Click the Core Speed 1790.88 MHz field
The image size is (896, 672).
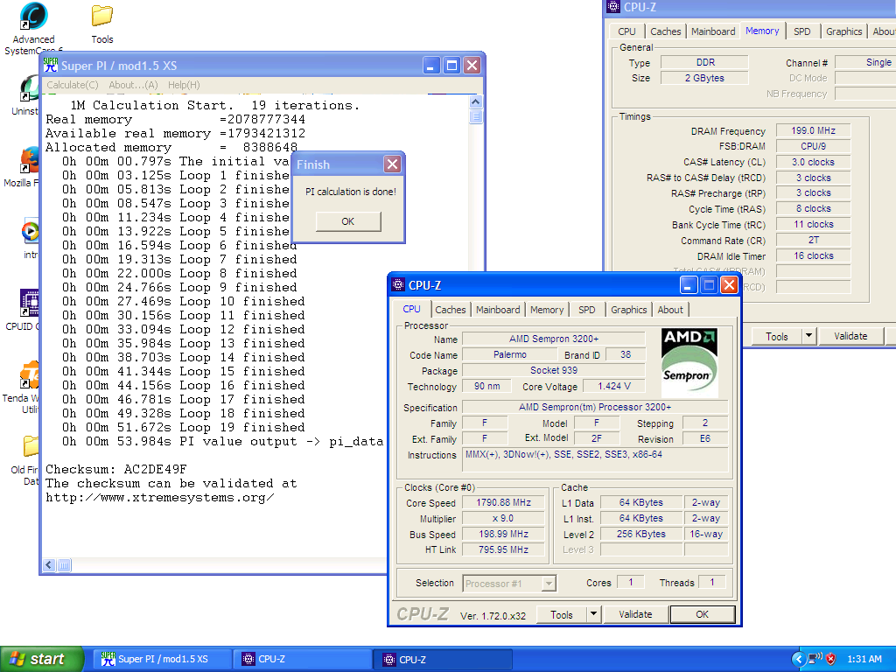pos(503,503)
